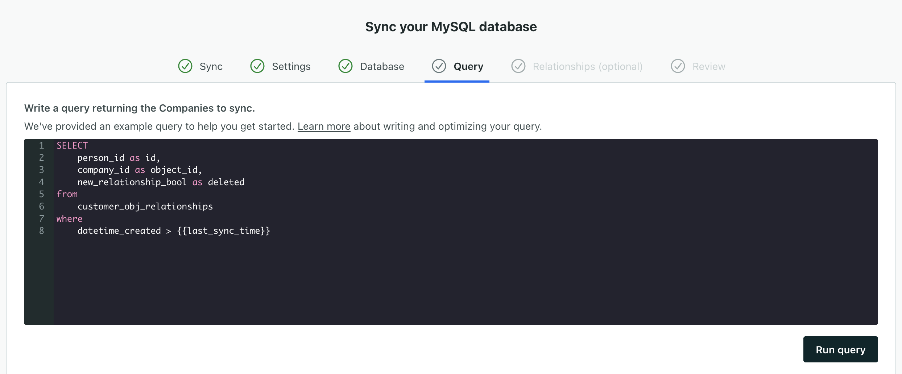Click the green checkmark icon beside Sync
Image resolution: width=902 pixels, height=374 pixels.
[185, 66]
